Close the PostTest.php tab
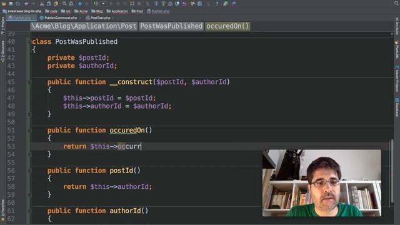400x225 pixels. pos(113,18)
